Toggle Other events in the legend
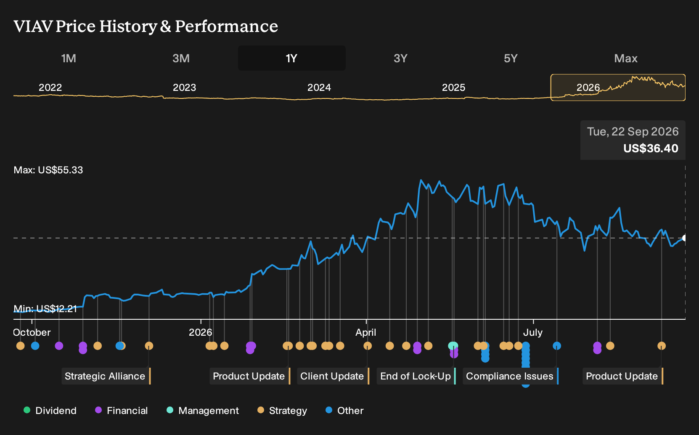699x435 pixels. click(344, 410)
